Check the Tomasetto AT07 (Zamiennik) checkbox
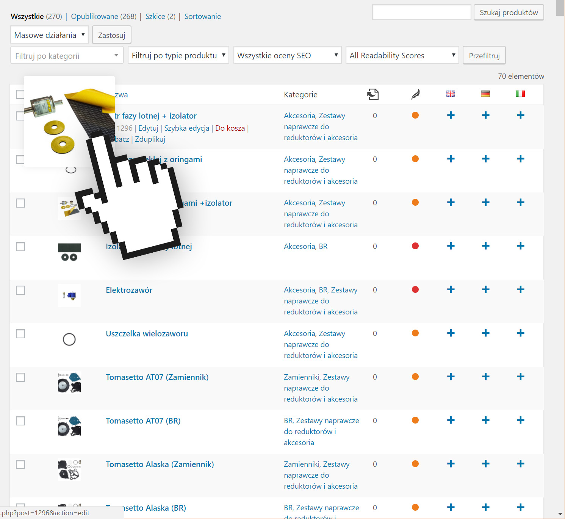 pos(20,377)
